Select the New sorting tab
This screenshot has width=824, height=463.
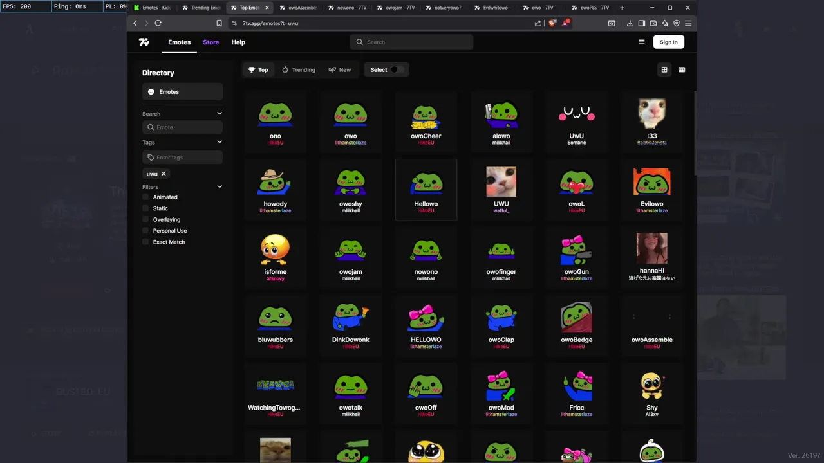tap(340, 69)
